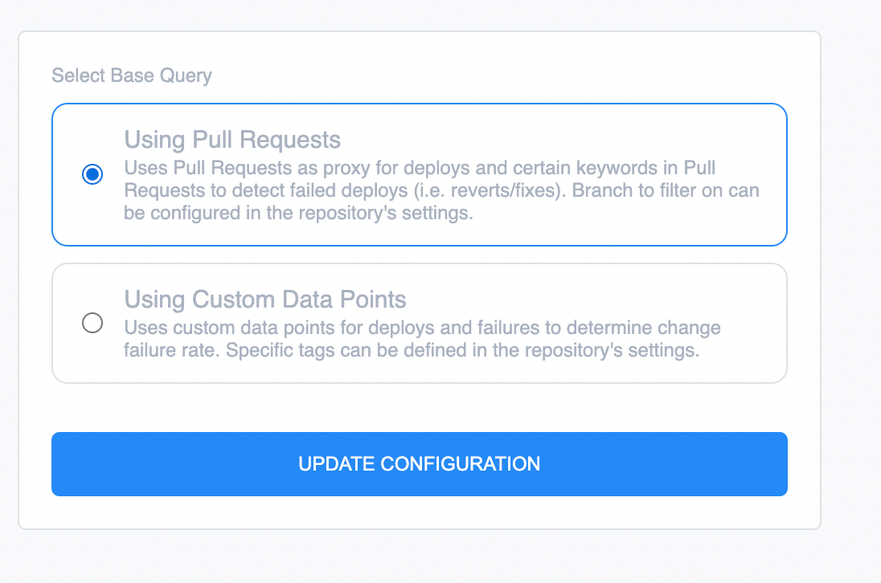Click text 'be configured in the repository's settings'
The image size is (881, 583).
[x=298, y=214]
